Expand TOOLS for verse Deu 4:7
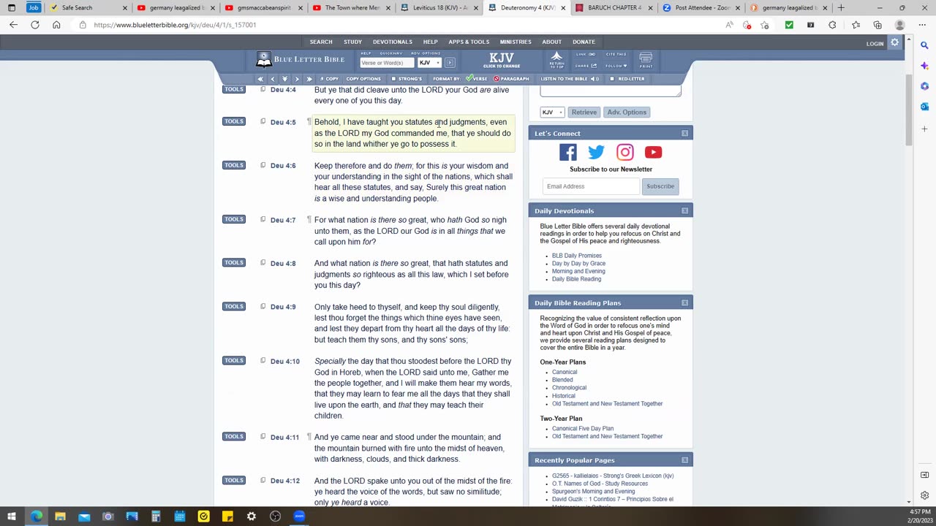Image resolution: width=936 pixels, height=526 pixels. (x=234, y=219)
